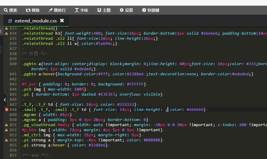Image resolution: width=267 pixels, height=159 pixels.
Task: Expand the left sidebar using arrow handle
Action: pos(4,100)
